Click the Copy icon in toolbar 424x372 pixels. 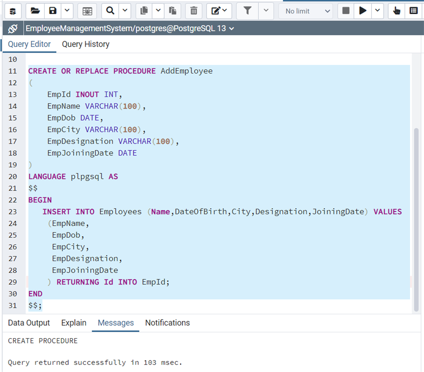point(144,11)
